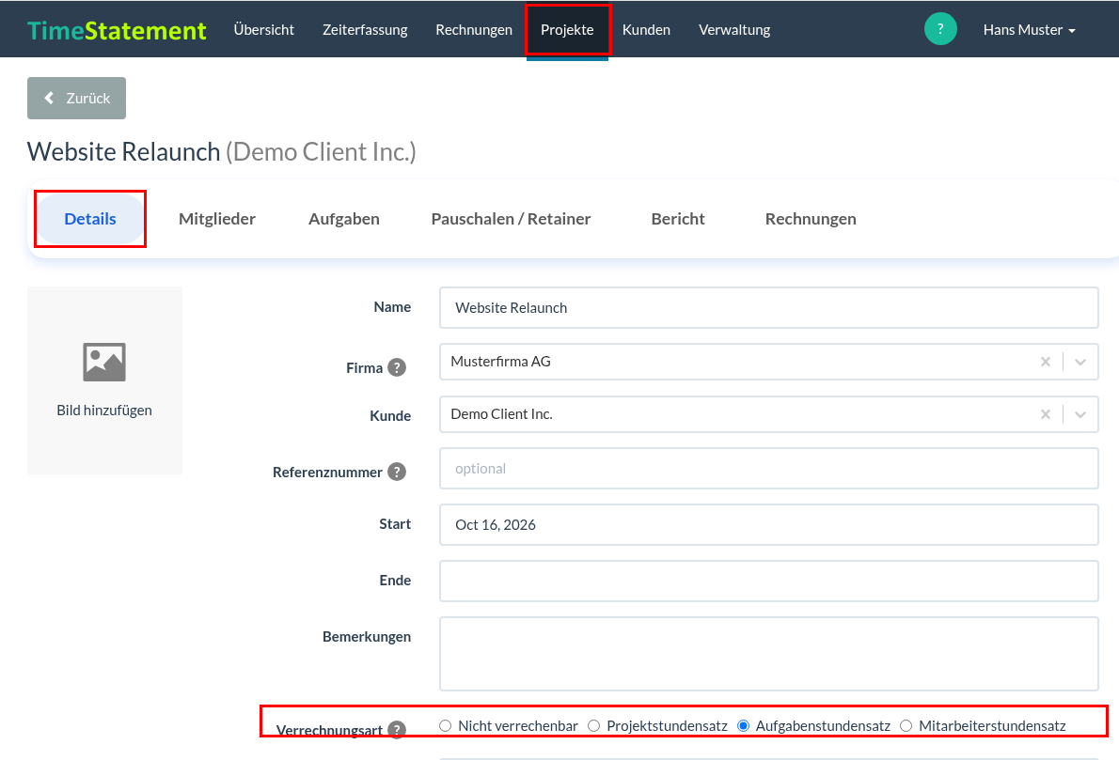Select Aufgabenstundensatz radio option
Screen dimensions: 1119x760
tap(743, 726)
